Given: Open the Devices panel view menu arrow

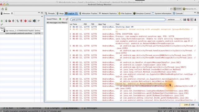Looking at the screenshot, I should (x=42, y=16).
